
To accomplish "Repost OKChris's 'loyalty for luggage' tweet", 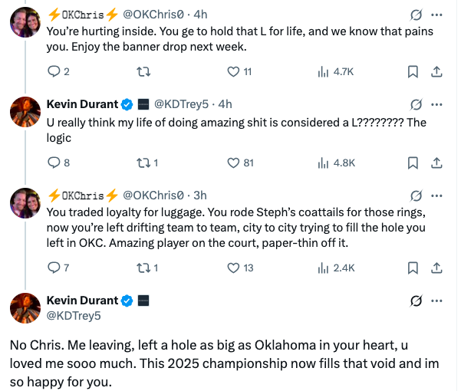I will (141, 268).
